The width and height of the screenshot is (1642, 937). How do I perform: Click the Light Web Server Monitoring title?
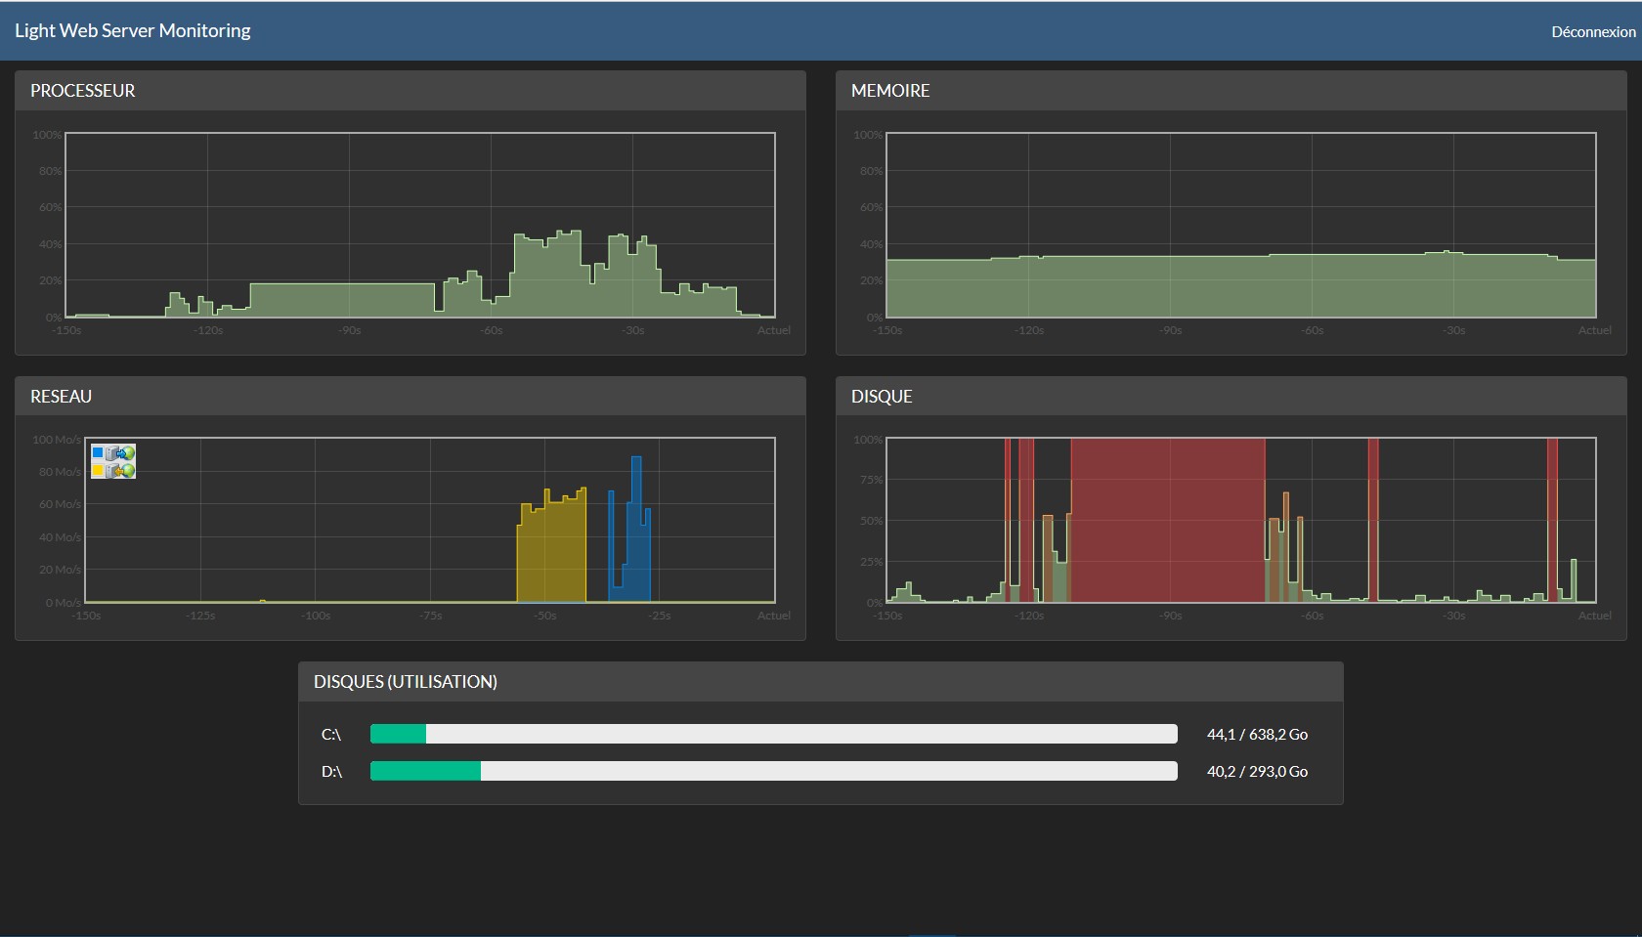[x=133, y=30]
